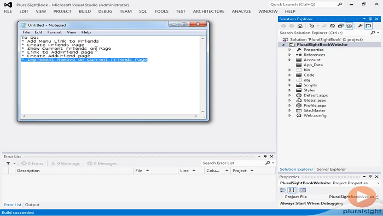Toggle the 0 Errors filter button
The height and width of the screenshot is (216, 383).
[32, 164]
